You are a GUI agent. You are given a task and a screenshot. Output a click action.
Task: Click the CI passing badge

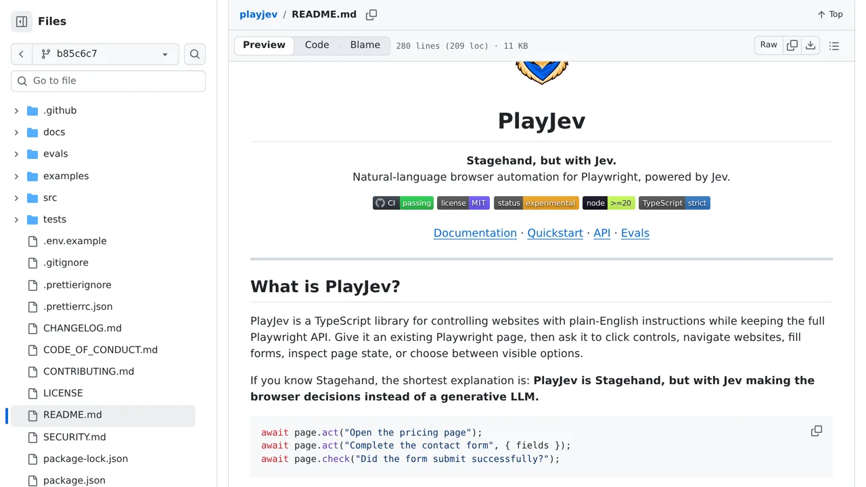[x=403, y=203]
